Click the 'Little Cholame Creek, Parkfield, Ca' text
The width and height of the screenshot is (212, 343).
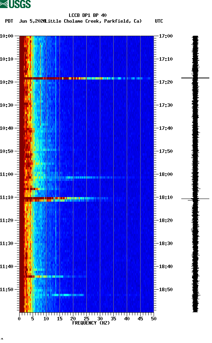click(93, 21)
